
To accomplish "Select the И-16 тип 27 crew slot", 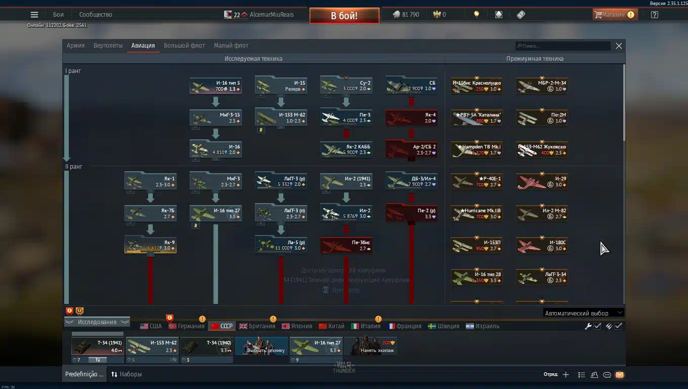I will tap(316, 346).
